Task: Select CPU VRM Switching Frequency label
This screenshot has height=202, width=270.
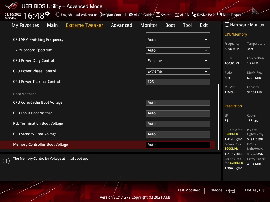Action: coord(38,39)
